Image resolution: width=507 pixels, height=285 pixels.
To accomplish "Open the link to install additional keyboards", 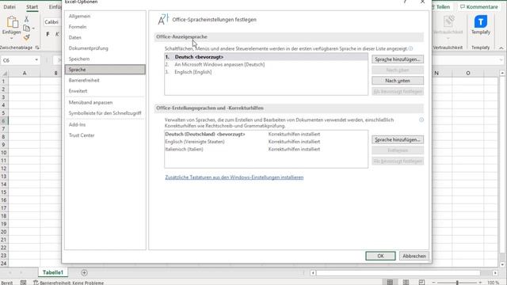I will 234,177.
